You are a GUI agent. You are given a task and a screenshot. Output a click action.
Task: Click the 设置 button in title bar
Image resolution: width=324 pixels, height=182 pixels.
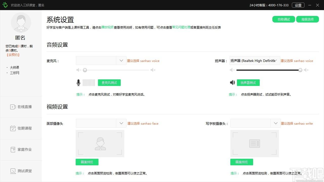click(298, 5)
